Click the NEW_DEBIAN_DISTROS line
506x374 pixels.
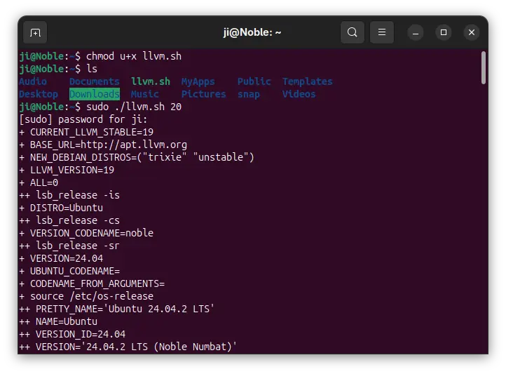pos(137,157)
